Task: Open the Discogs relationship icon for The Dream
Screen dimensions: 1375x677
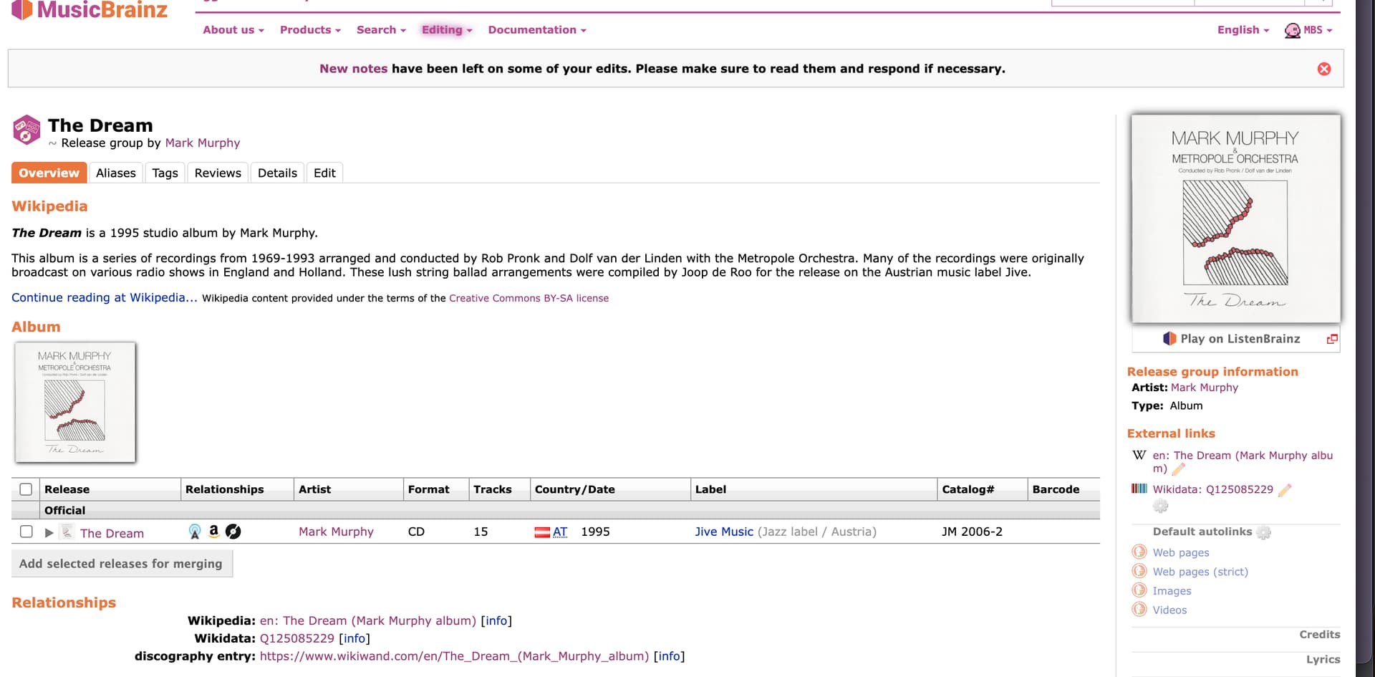Action: pyautogui.click(x=233, y=532)
